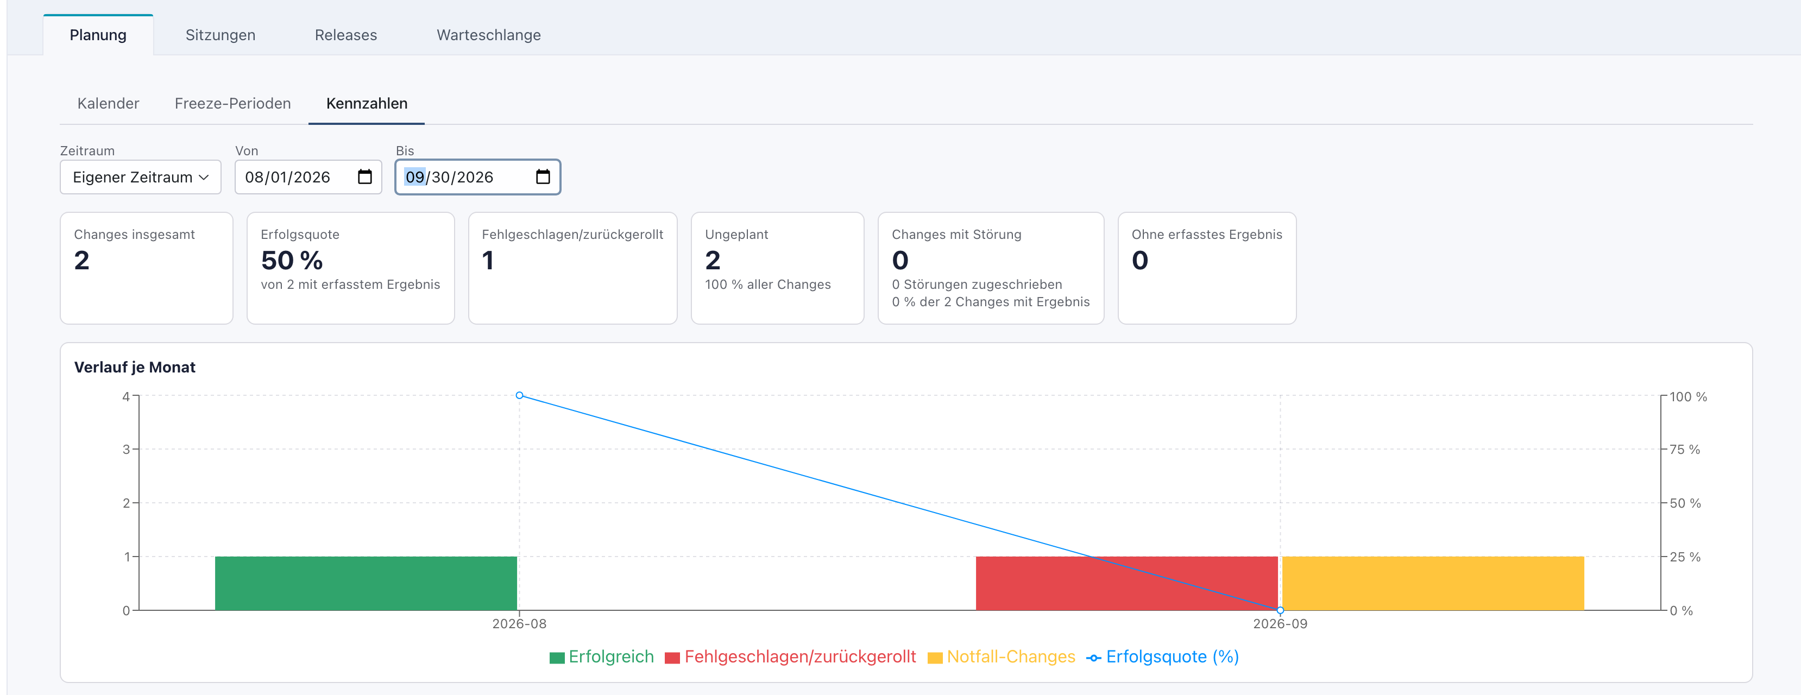Viewport: 1801px width, 695px height.
Task: Click the green bar for 2026-08
Action: [366, 583]
